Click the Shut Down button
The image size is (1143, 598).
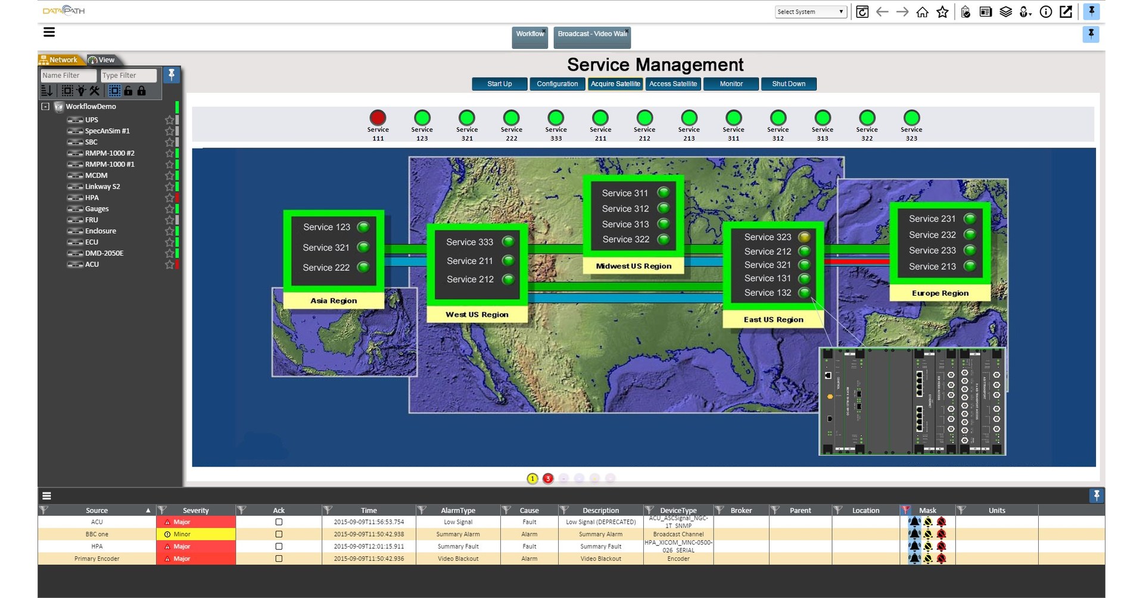(x=788, y=84)
